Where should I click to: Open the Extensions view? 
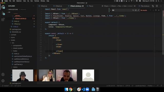[x=3, y=19]
